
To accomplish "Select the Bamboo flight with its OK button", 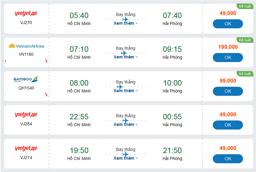I will (228, 91).
